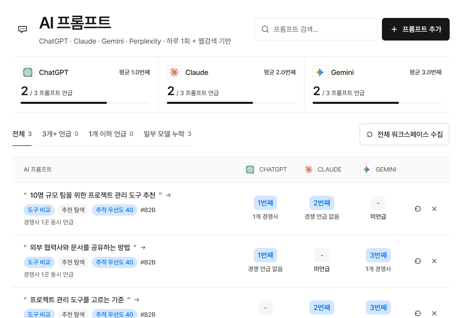Click Gemini dash badge in '10명 규모' row

point(378,203)
